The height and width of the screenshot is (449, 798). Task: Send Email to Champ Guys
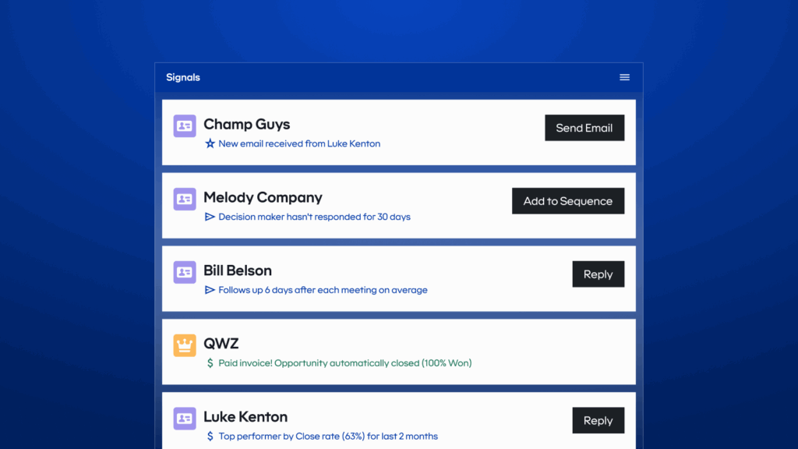(584, 128)
